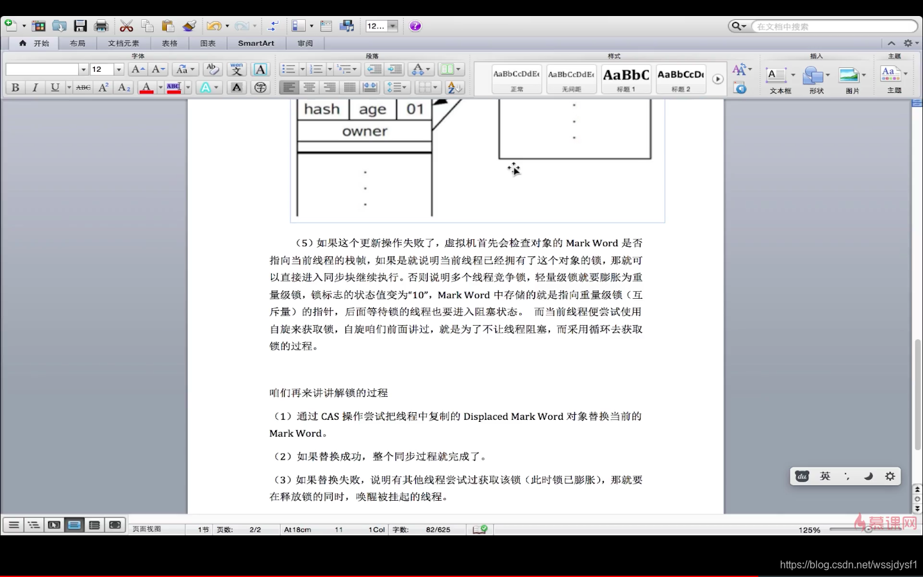Screen dimensions: 923x577
Task: Open the ribbon settings gear menu
Action: pyautogui.click(x=910, y=43)
